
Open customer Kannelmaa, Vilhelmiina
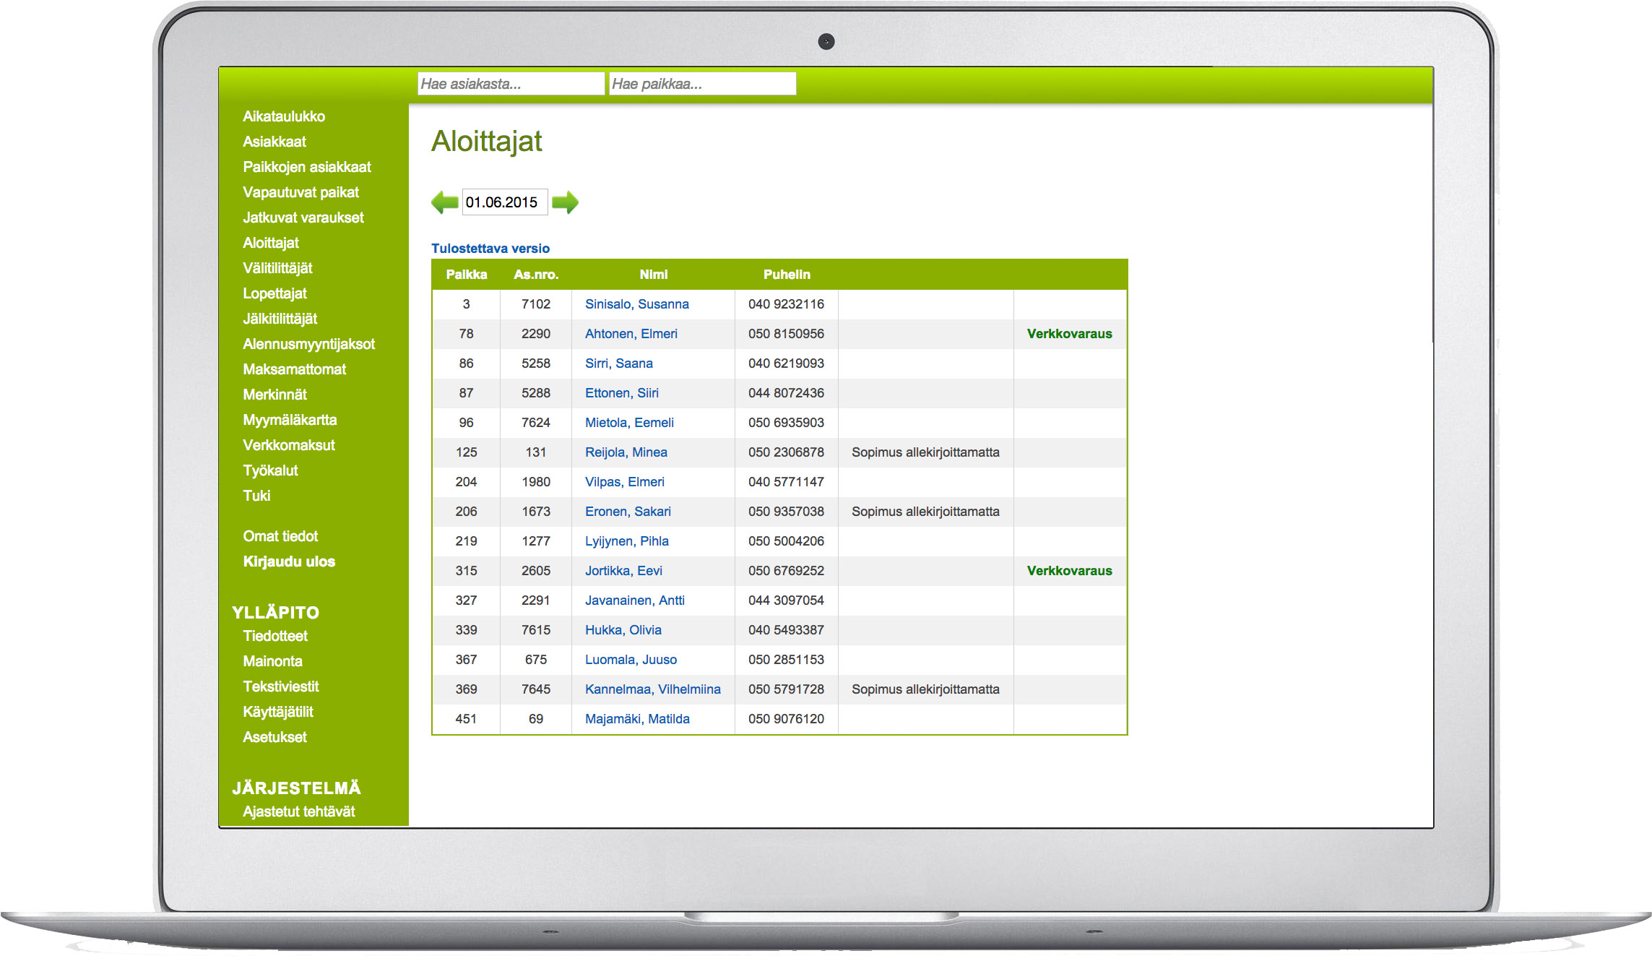click(x=653, y=689)
